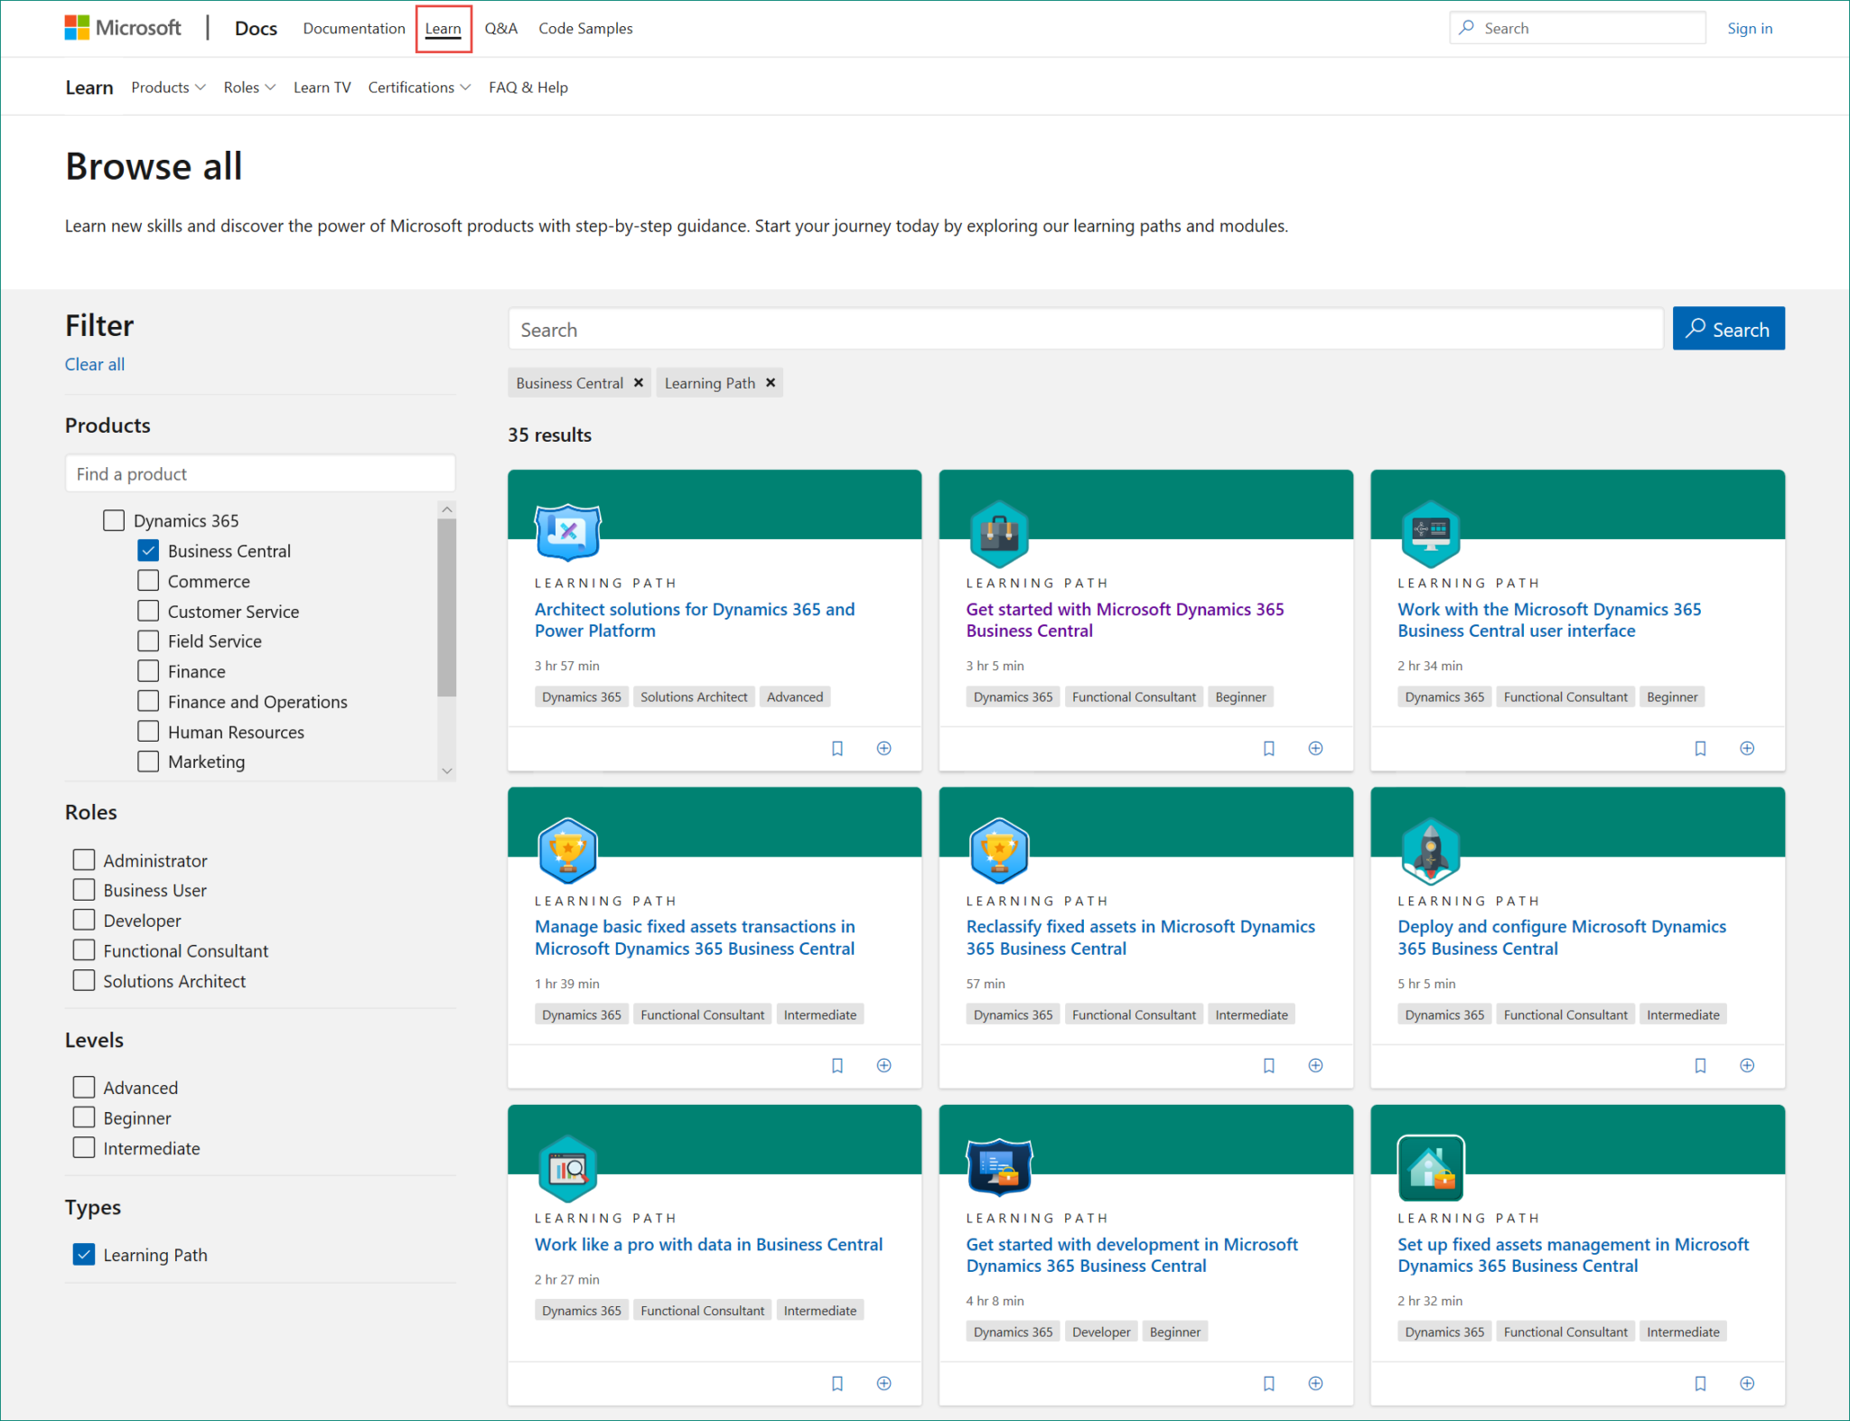
Task: Check the Developer role checkbox
Action: (x=84, y=920)
